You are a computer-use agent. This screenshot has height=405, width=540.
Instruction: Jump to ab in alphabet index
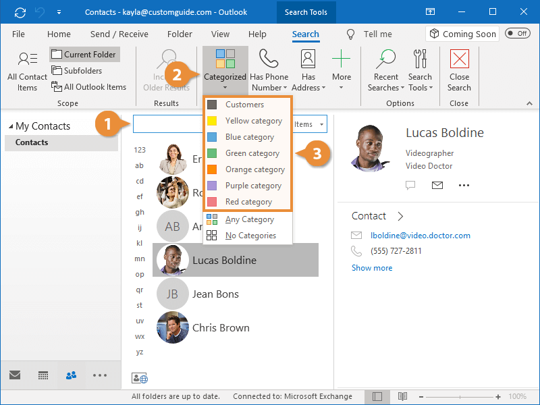139,165
